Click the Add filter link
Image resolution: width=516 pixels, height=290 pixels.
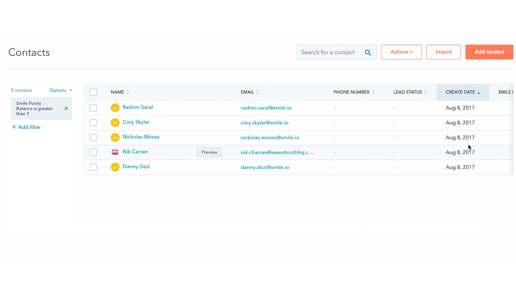coord(29,127)
